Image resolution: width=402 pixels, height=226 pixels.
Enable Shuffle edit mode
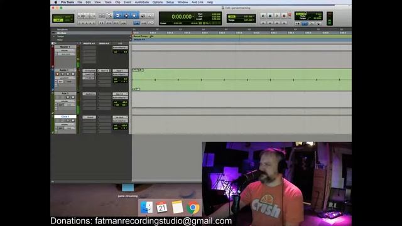pos(58,17)
